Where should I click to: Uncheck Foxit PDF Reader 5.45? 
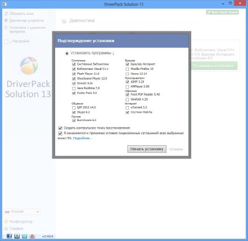point(127,95)
